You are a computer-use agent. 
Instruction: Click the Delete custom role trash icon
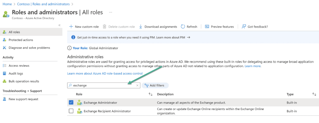(x=104, y=27)
